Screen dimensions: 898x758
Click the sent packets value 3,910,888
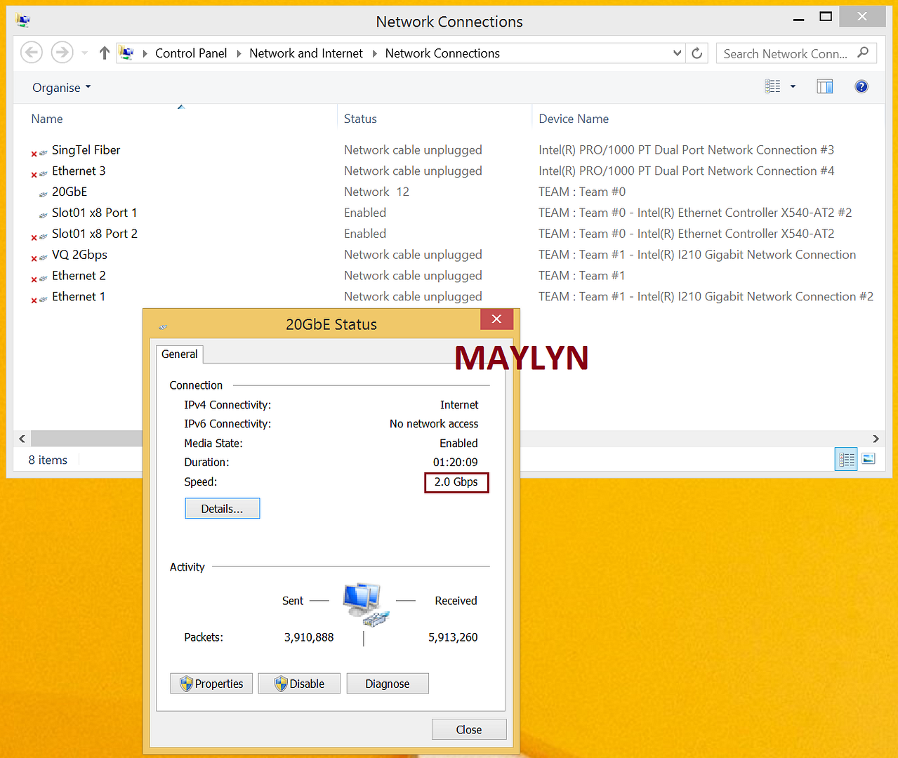[309, 637]
